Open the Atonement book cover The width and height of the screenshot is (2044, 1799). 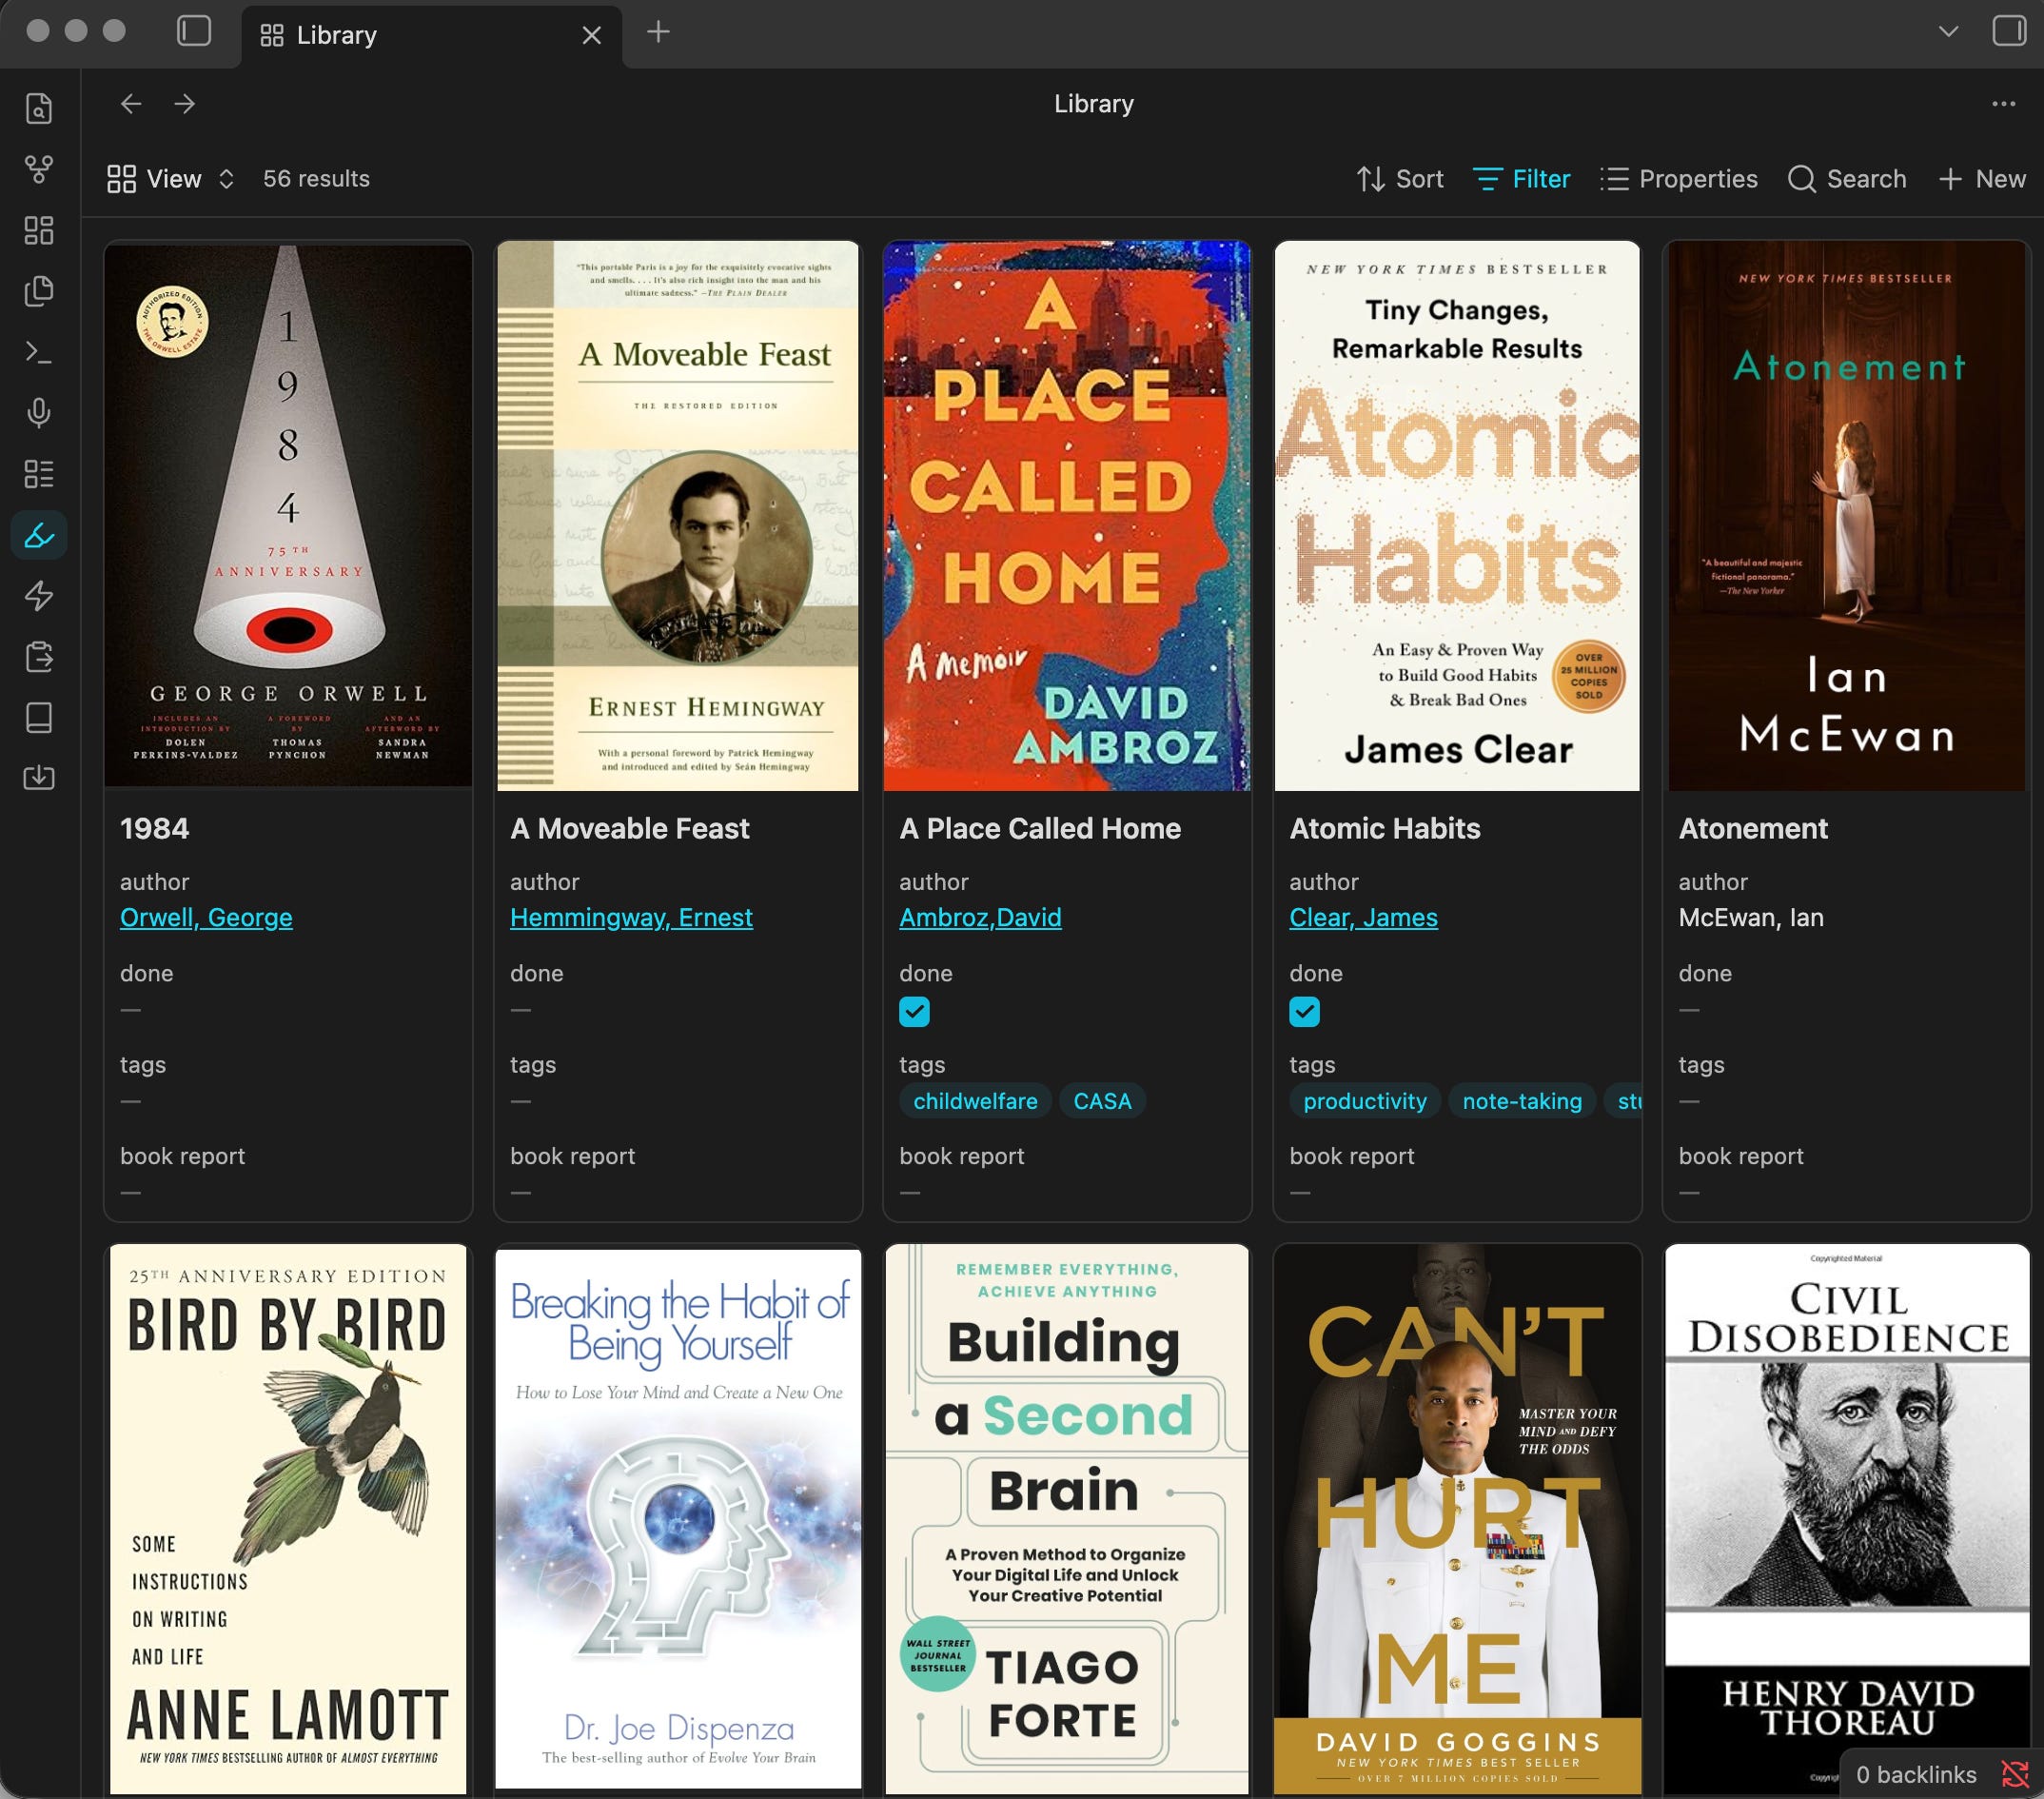[1846, 515]
